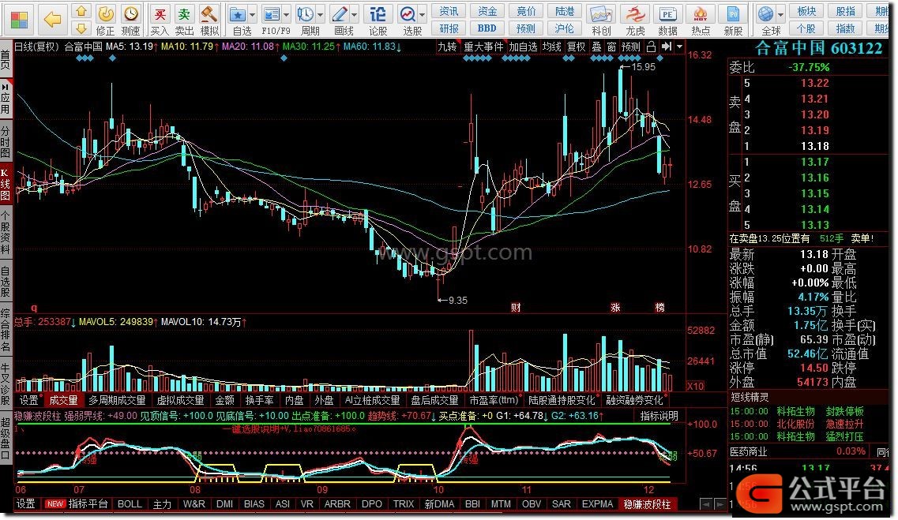Click 设置 in the volume tab row
This screenshot has height=520, width=898.
[28, 400]
